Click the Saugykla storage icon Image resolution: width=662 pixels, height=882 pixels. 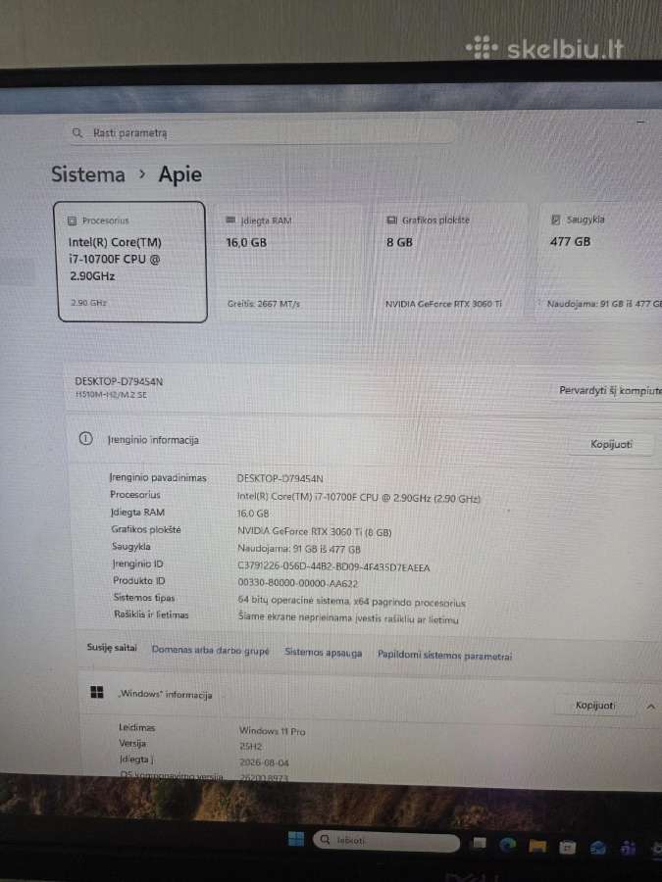coord(556,220)
